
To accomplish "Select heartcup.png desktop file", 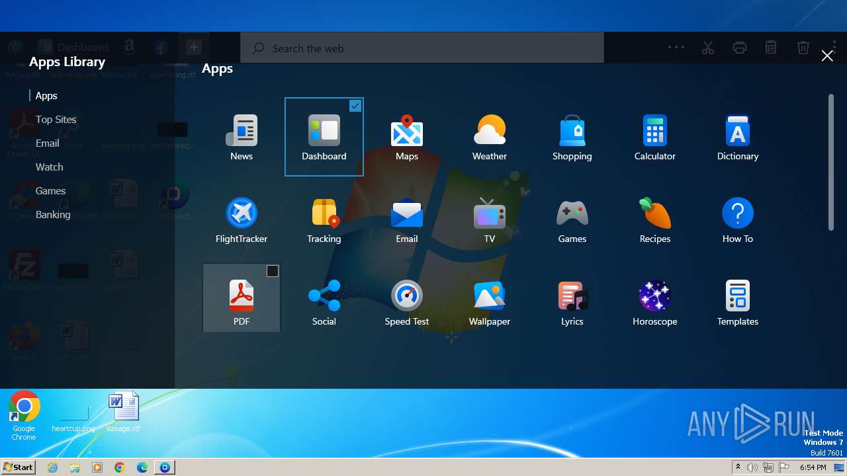I will pyautogui.click(x=73, y=415).
